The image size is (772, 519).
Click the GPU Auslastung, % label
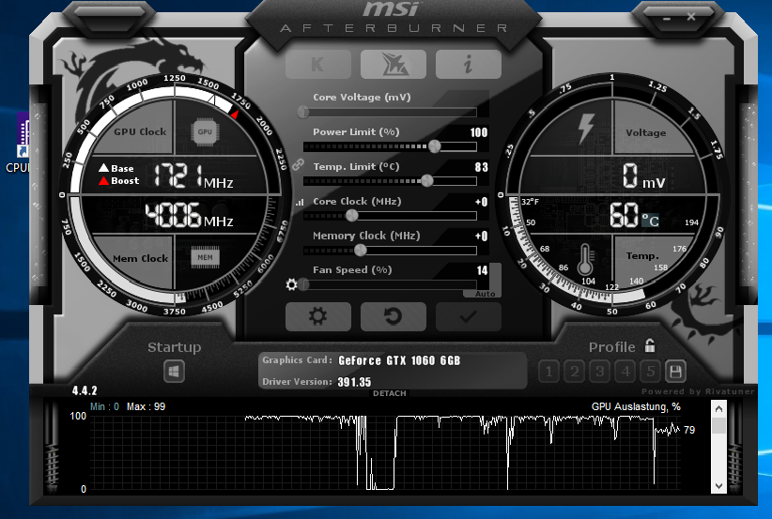636,406
